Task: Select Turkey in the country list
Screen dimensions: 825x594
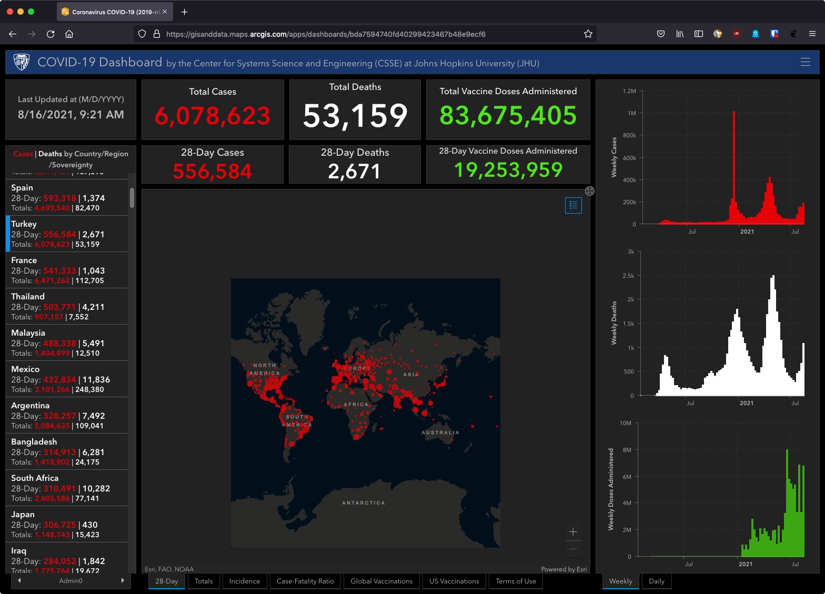Action: 67,234
